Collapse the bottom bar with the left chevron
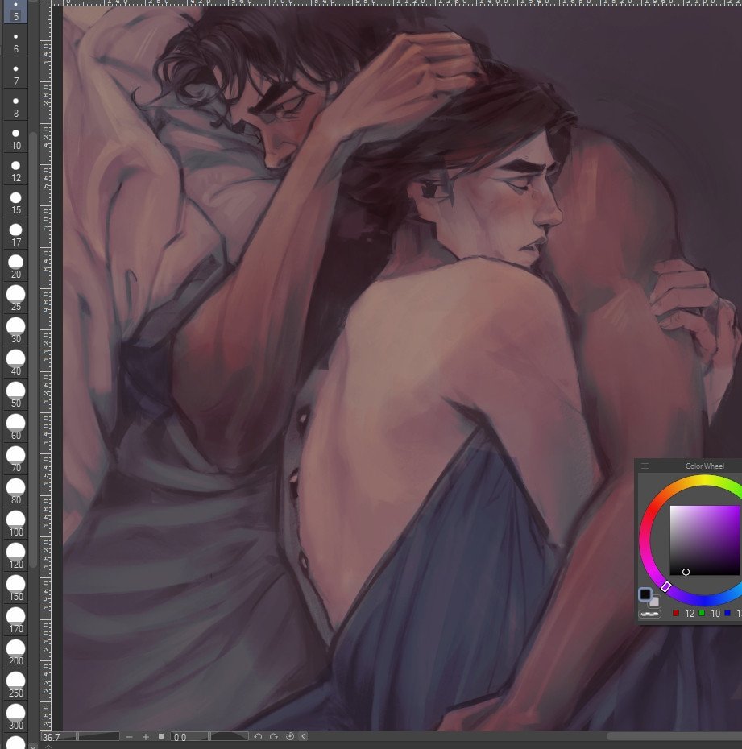The image size is (742, 749). tap(304, 737)
